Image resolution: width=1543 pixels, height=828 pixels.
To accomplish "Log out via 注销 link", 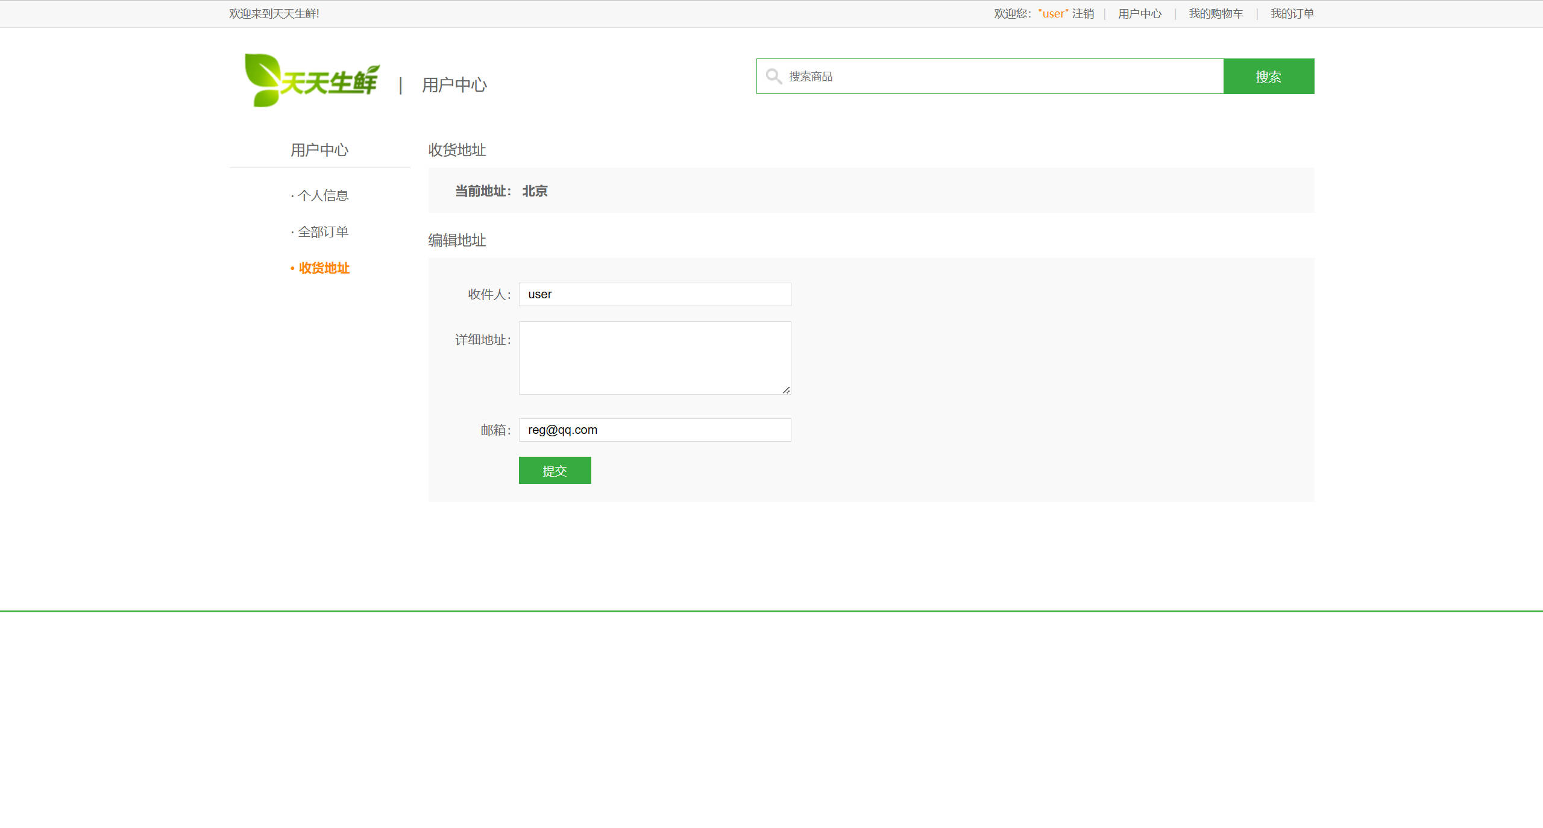I will pos(1084,13).
